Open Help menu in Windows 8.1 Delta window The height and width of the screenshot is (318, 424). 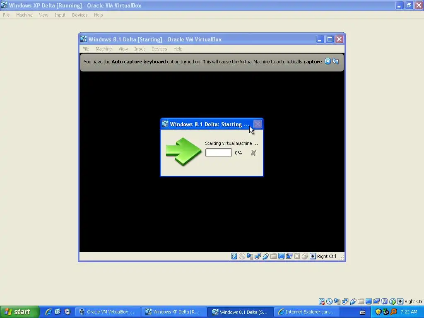[178, 49]
